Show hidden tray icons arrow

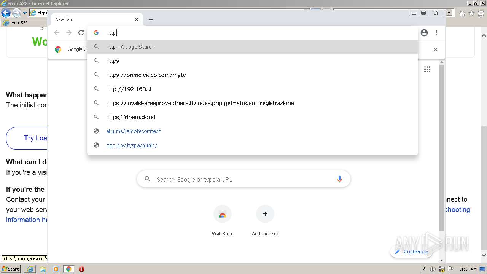(x=424, y=269)
